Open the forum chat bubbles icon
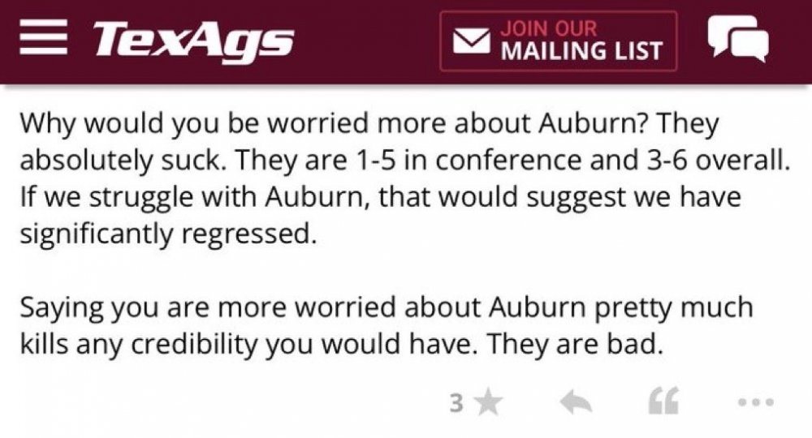 (736, 40)
